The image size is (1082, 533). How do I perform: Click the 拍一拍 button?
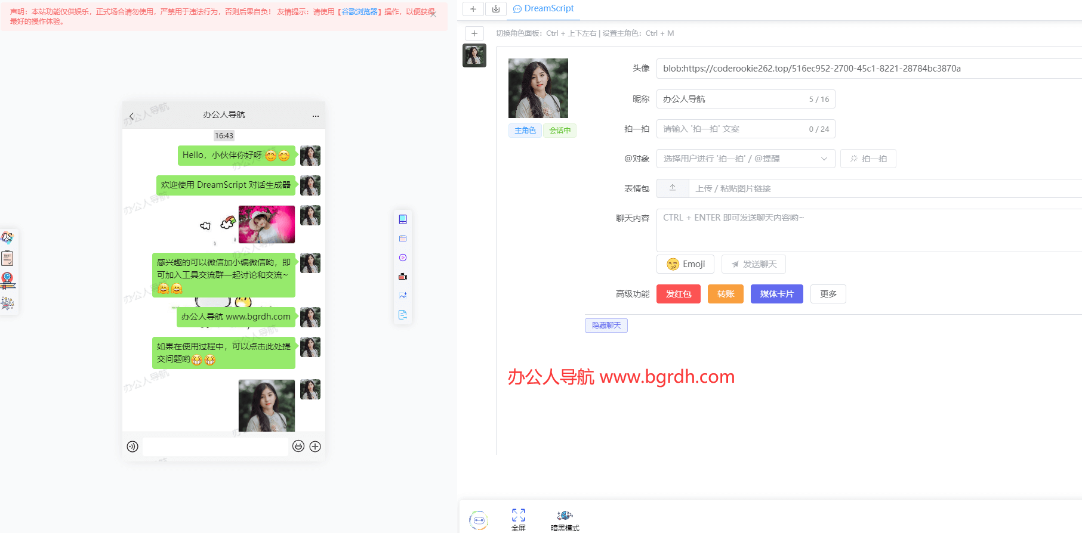tap(868, 159)
